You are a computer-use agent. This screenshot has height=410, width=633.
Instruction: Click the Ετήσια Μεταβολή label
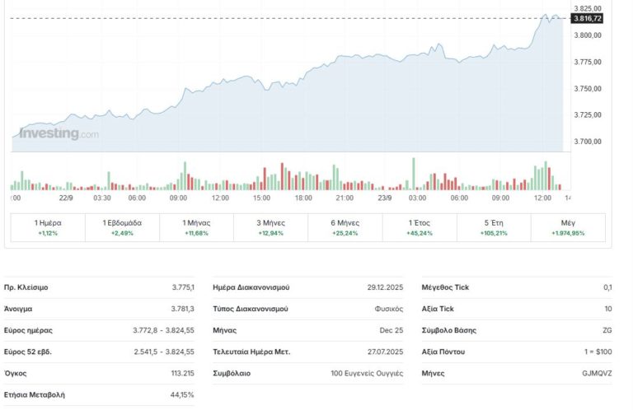click(x=35, y=394)
